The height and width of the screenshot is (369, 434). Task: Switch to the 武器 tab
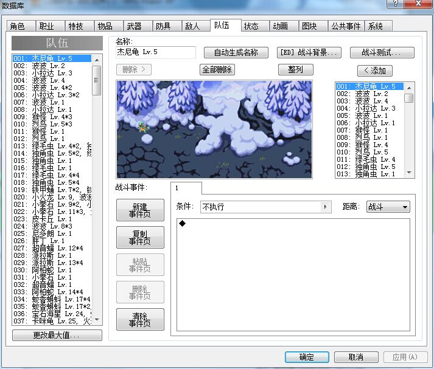tap(138, 26)
